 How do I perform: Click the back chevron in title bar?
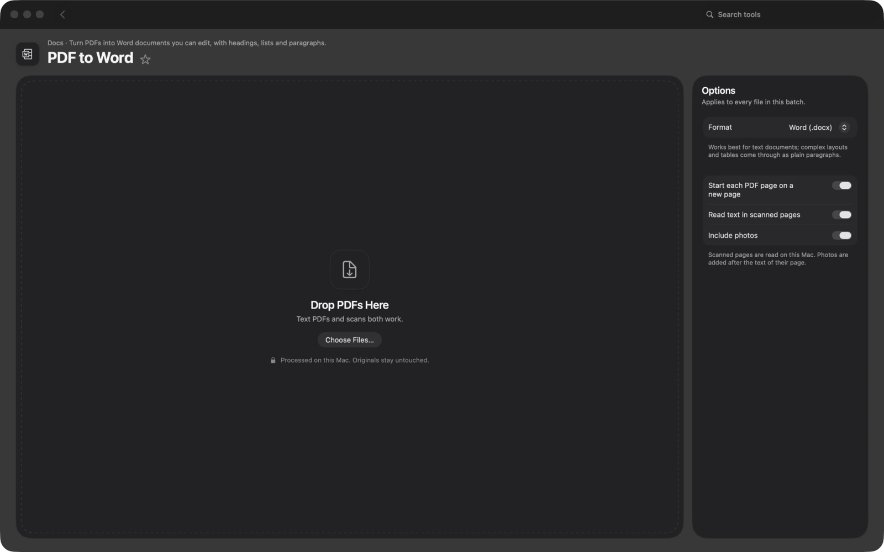62,14
